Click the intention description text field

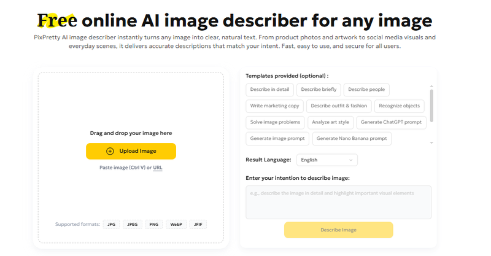338,202
